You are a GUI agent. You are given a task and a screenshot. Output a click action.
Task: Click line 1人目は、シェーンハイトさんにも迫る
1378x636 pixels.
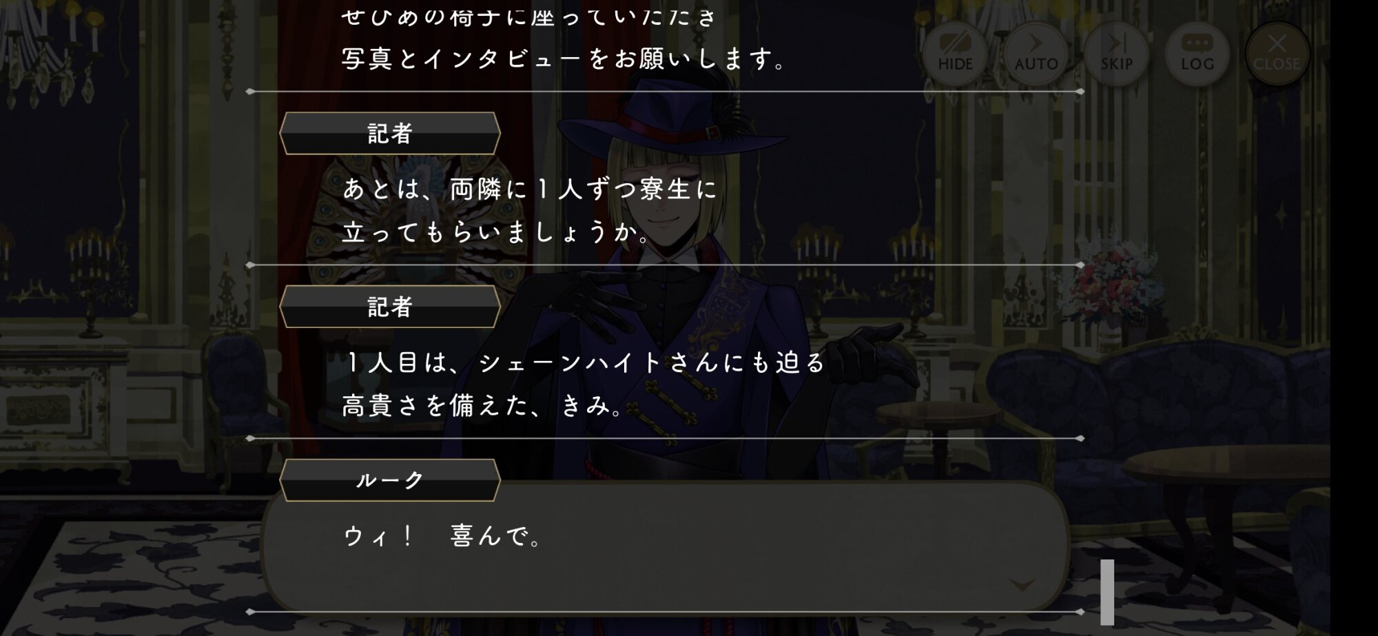pyautogui.click(x=584, y=362)
